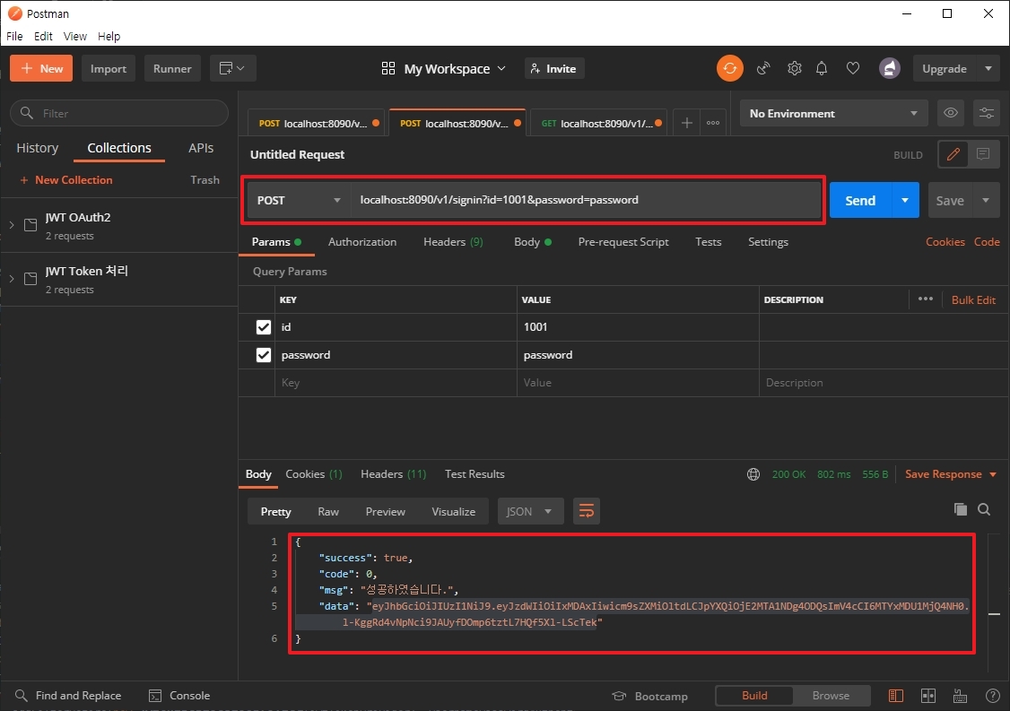Click the request URL input field

point(586,200)
